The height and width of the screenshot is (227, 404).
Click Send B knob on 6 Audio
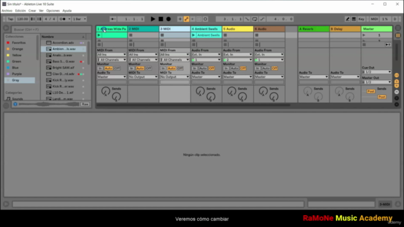coord(273,97)
